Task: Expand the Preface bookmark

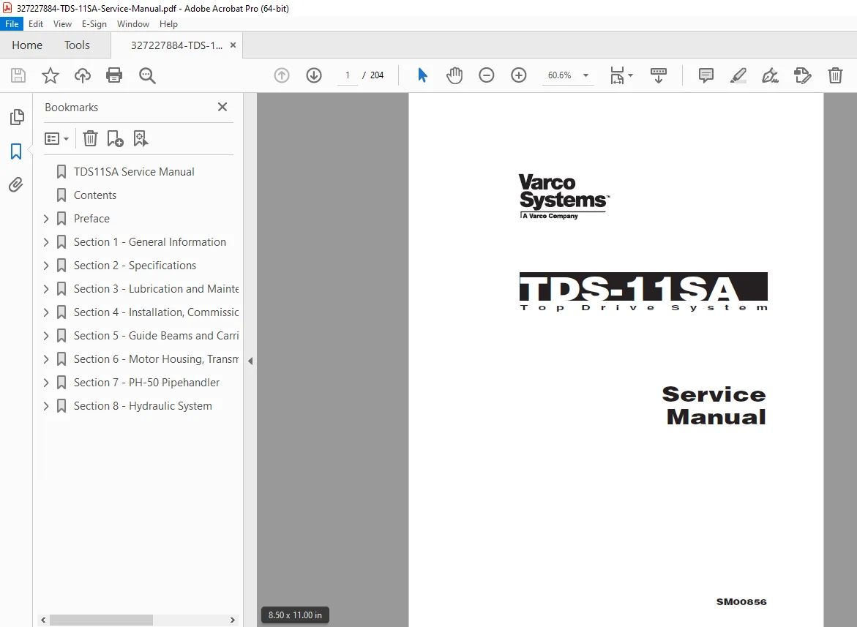Action: coord(46,219)
